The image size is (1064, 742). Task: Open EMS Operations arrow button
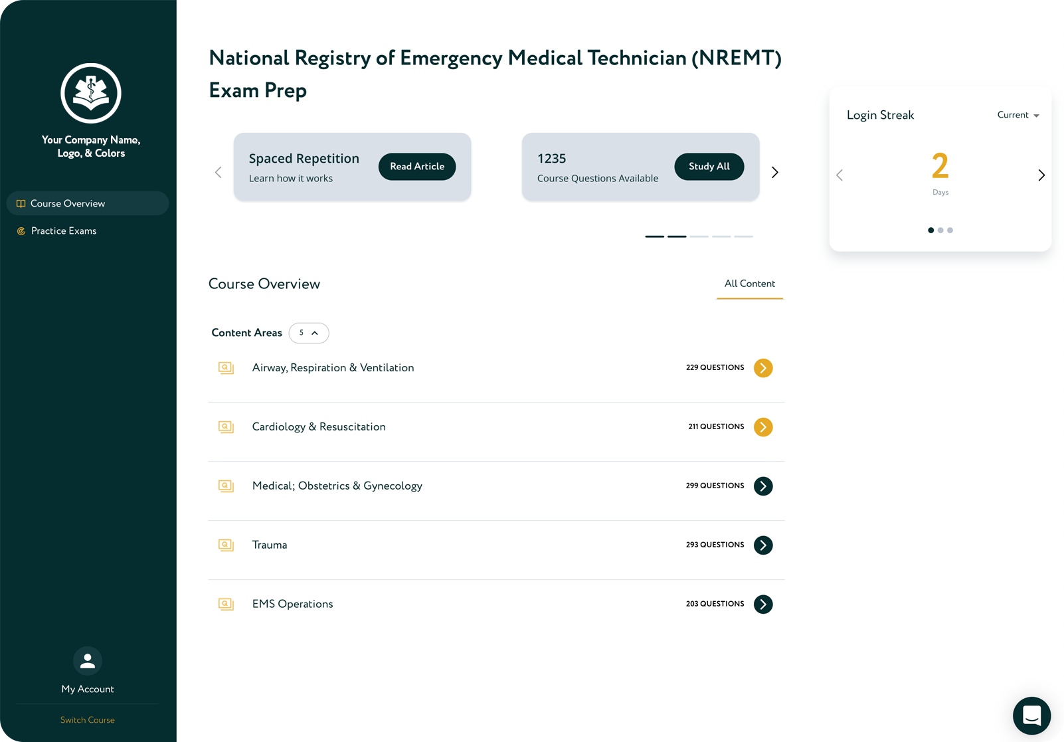(763, 604)
